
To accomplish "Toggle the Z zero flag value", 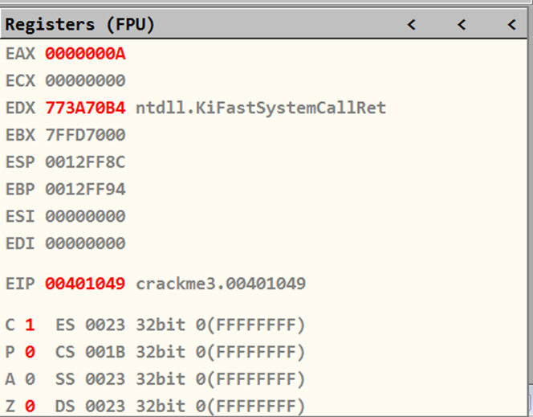I will [x=30, y=406].
